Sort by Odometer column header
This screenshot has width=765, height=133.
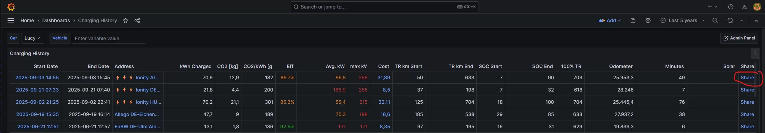tap(621, 66)
